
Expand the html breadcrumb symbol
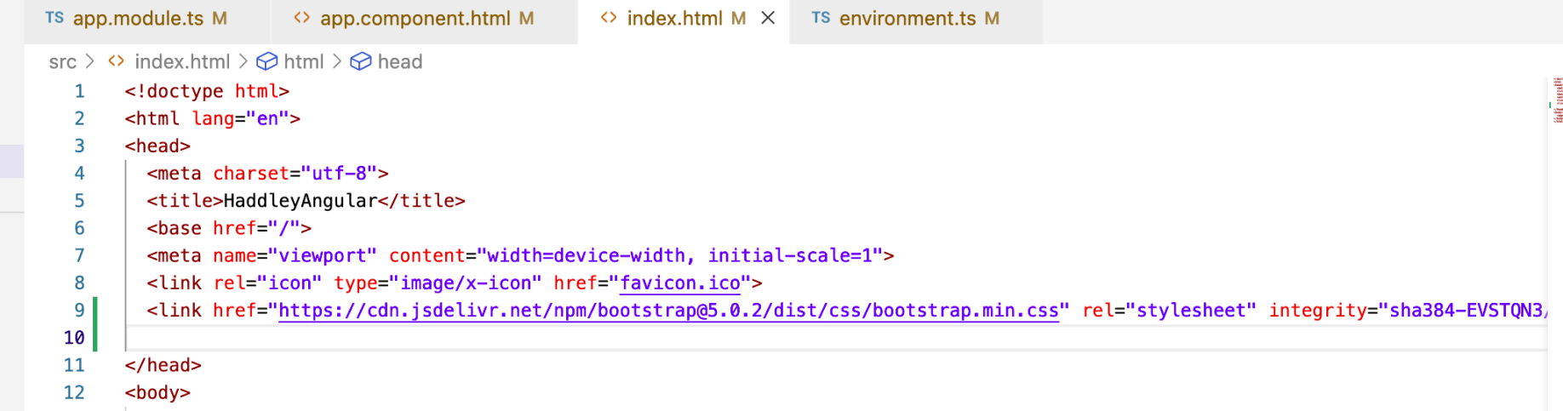(303, 62)
